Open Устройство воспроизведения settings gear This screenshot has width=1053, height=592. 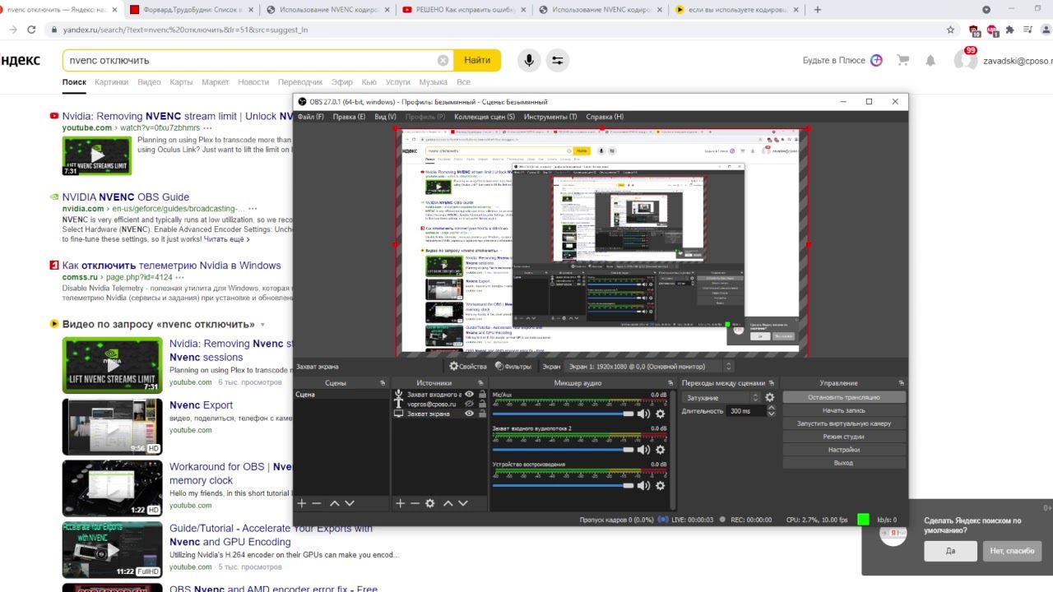click(660, 486)
